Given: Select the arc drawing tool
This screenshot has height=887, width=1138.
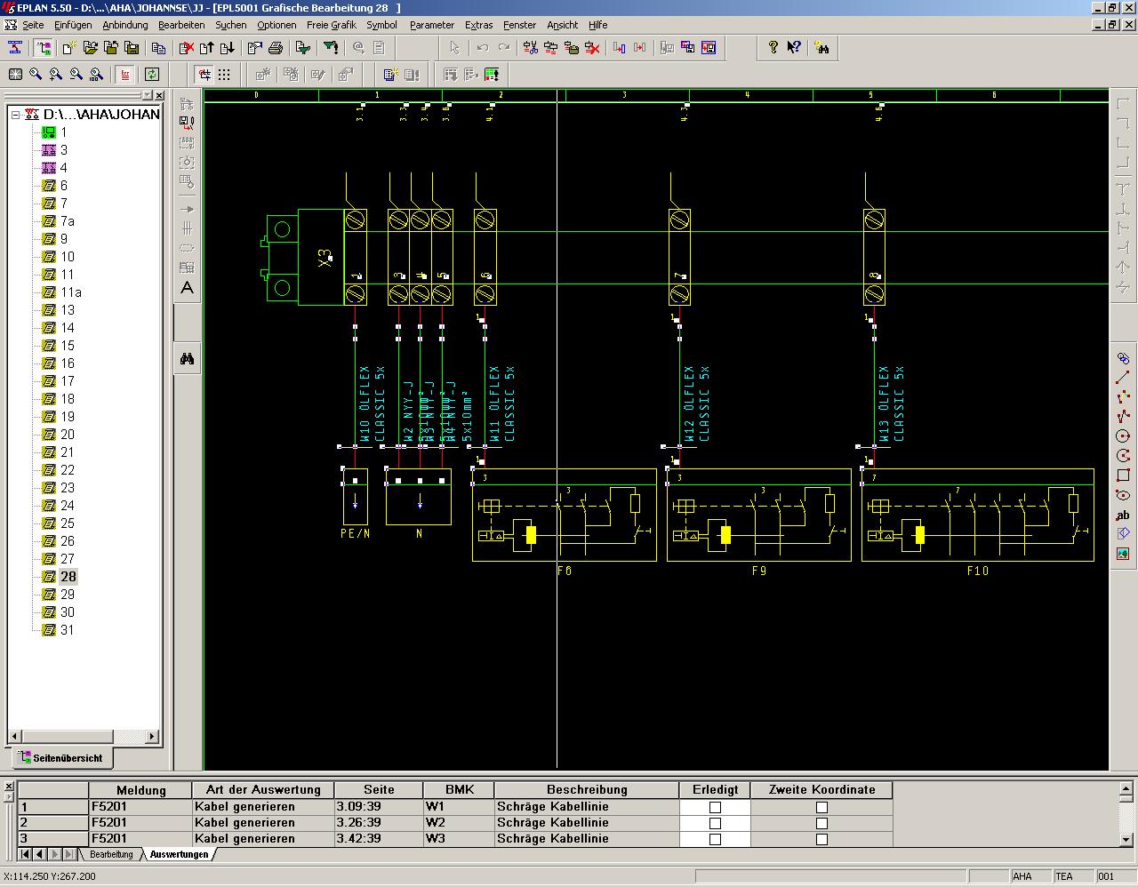Looking at the screenshot, I should pos(1123,456).
